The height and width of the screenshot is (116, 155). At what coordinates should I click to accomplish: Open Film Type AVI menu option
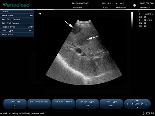coord(17,31)
